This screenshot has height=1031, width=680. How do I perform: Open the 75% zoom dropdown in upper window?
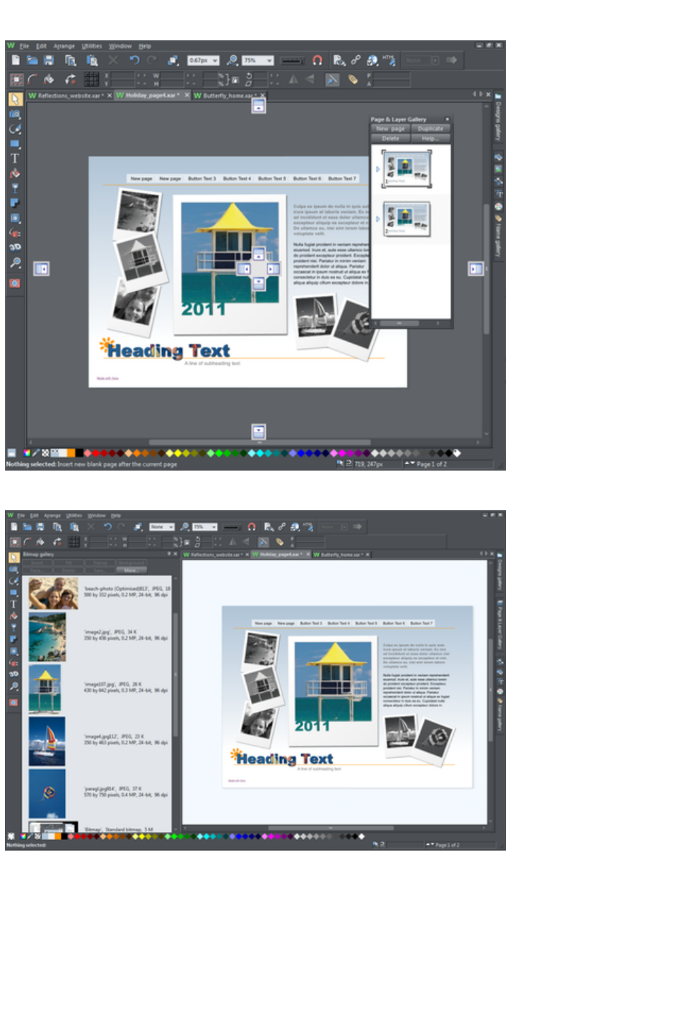269,61
